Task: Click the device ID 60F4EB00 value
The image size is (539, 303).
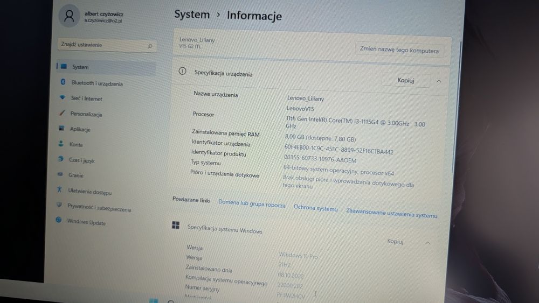Action: coord(338,149)
